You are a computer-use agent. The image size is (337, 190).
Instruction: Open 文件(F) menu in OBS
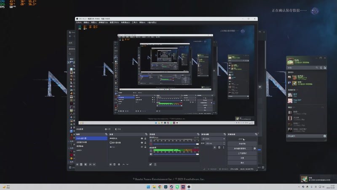pyautogui.click(x=79, y=22)
